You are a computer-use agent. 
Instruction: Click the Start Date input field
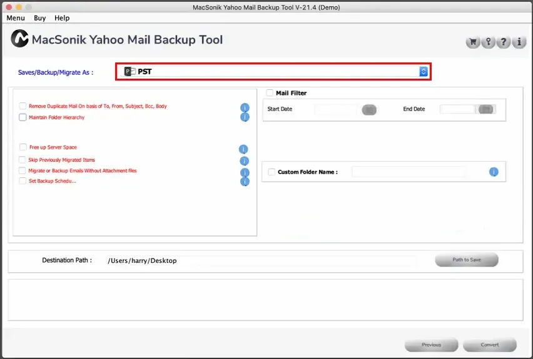(x=335, y=109)
